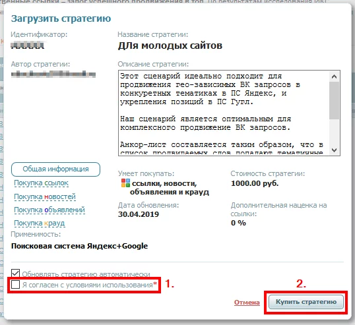
Task: Click the 'Идентификатор:' label
Action: coord(39,34)
